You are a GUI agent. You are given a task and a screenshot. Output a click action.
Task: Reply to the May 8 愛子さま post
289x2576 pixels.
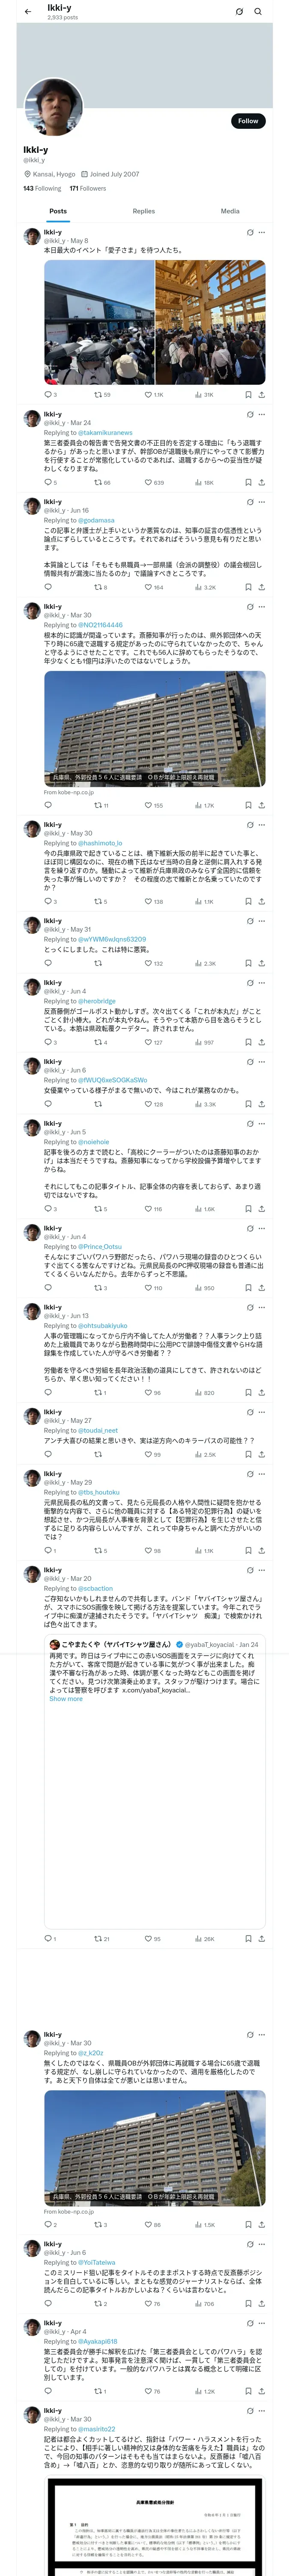pos(48,395)
